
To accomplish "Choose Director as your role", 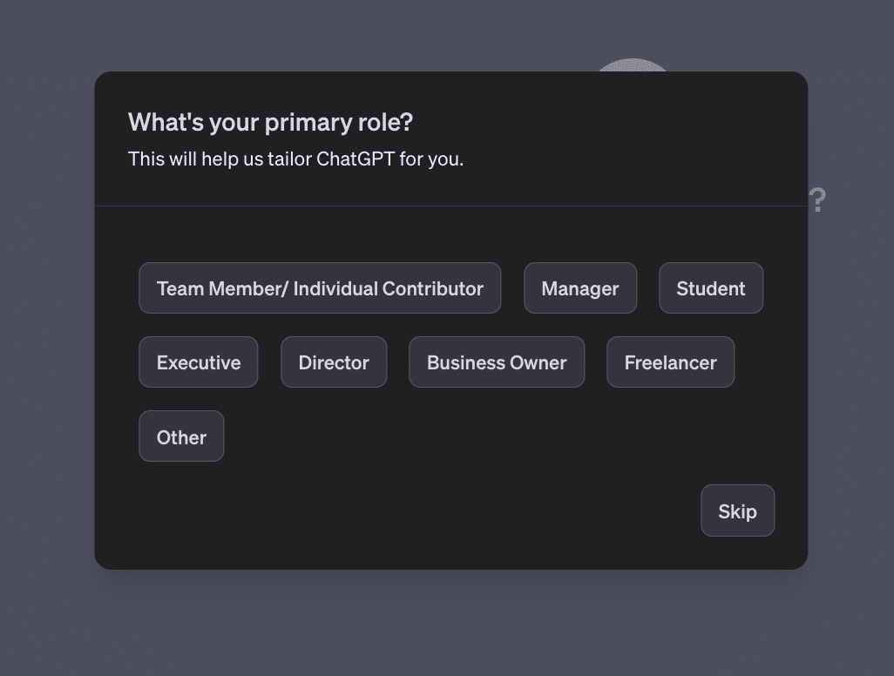I will click(x=334, y=362).
